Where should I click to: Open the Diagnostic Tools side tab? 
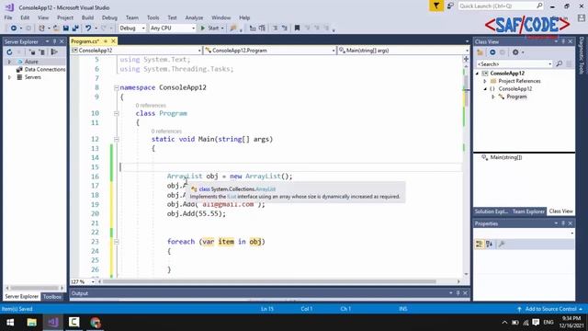(x=582, y=55)
